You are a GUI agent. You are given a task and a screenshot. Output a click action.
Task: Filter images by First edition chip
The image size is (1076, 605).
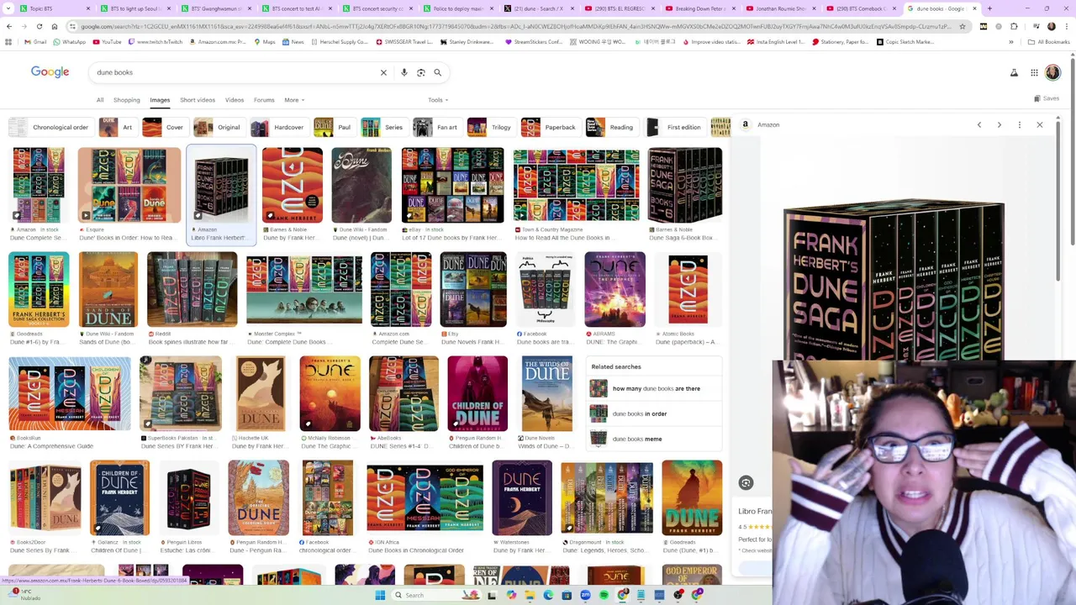click(674, 128)
